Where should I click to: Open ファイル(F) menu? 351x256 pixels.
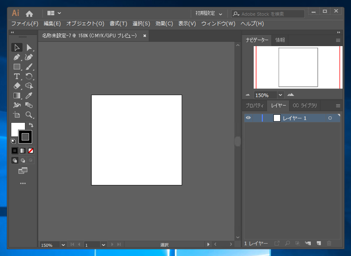(x=25, y=24)
